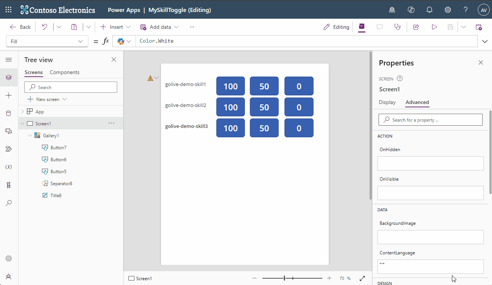The image size is (492, 285).
Task: Click the Publish icon
Action: tap(479, 27)
